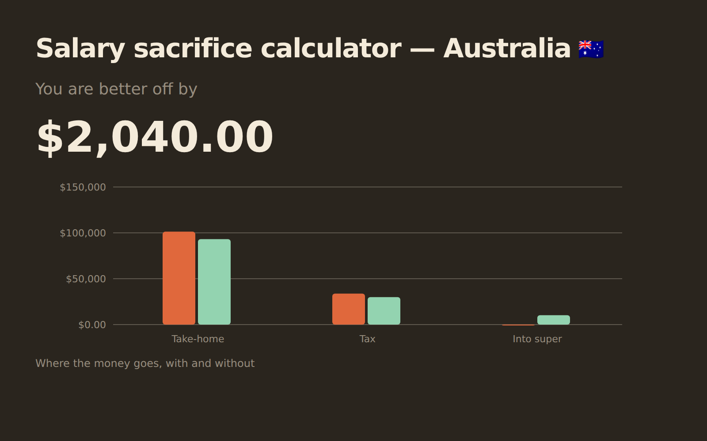This screenshot has height=441, width=707.
Task: Click the $100,000 axis tick label
Action: [x=83, y=233]
